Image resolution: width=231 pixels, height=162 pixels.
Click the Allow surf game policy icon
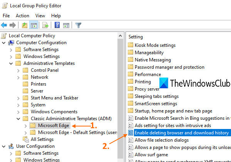click(131, 155)
